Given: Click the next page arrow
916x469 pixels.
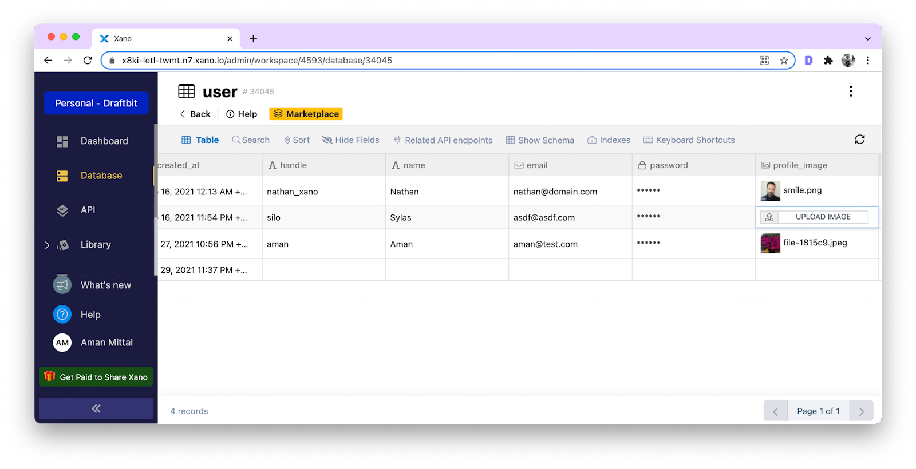Looking at the screenshot, I should (x=861, y=411).
